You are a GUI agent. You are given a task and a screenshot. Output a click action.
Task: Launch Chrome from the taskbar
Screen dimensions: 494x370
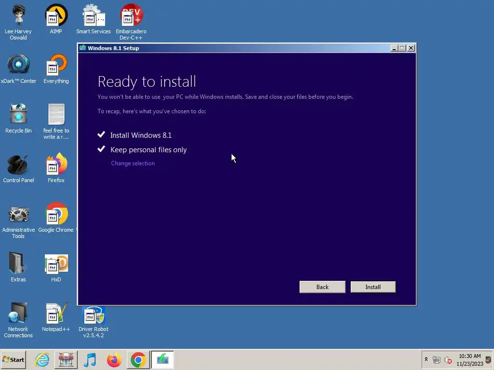pyautogui.click(x=138, y=359)
